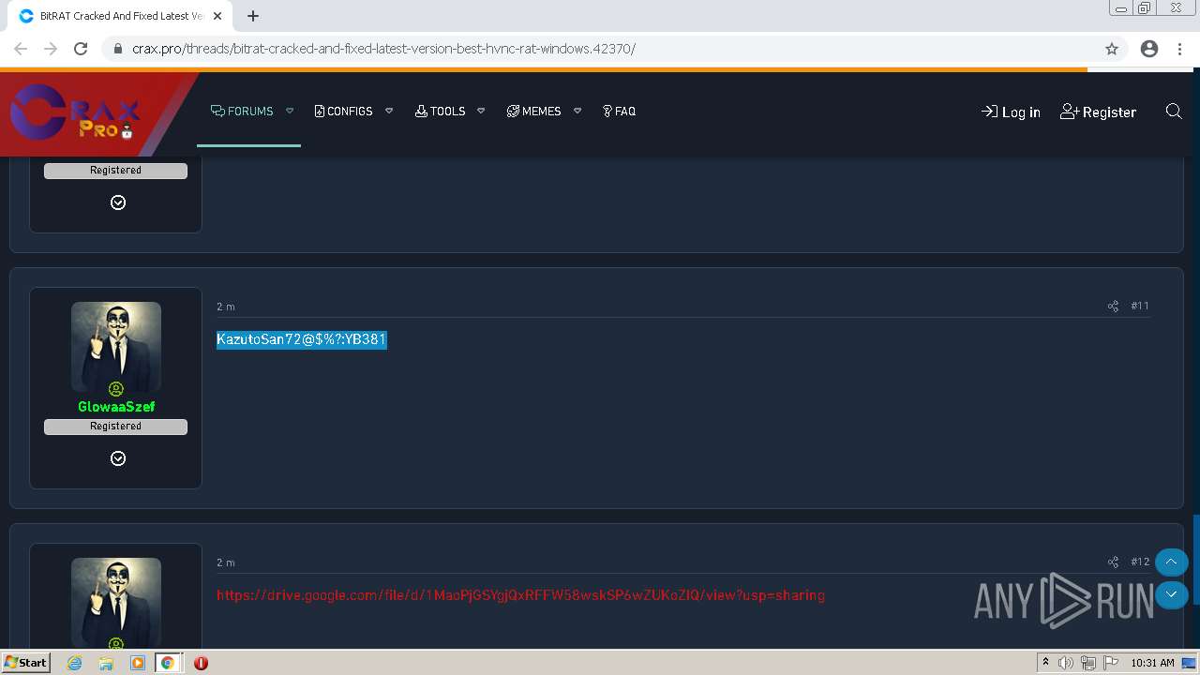Screen dimensions: 1200x675
Task: Click the Registered badge in top post
Action: (x=115, y=171)
